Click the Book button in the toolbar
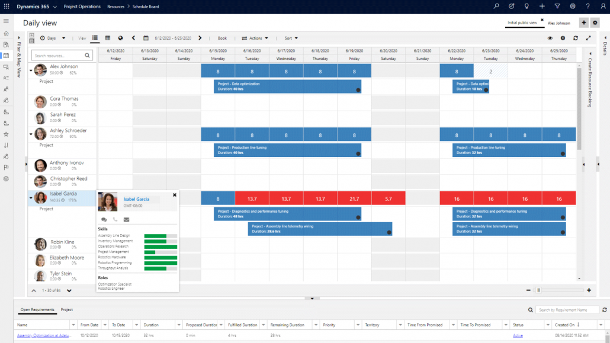 [x=222, y=38]
